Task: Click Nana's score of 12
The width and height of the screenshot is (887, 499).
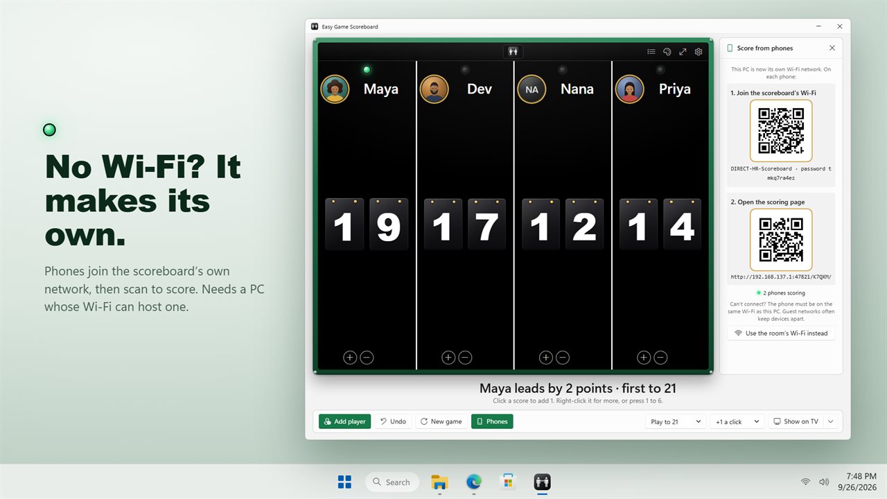Action: coord(563,225)
